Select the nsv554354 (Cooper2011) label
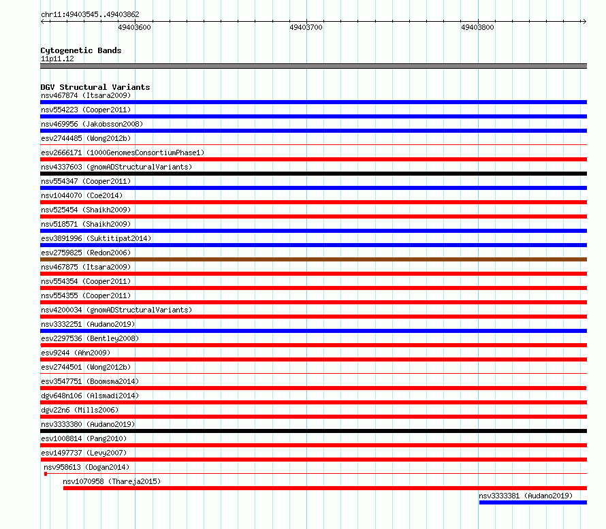Viewport: 606px width, 529px height. 86,281
